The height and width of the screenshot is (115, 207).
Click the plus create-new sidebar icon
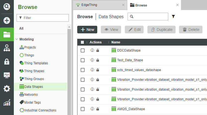(x=7, y=20)
